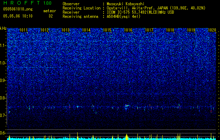Image resolution: width=220 pixels, height=140 pixels.
Task: Click the version number 1.0.0
Action: point(48,3)
